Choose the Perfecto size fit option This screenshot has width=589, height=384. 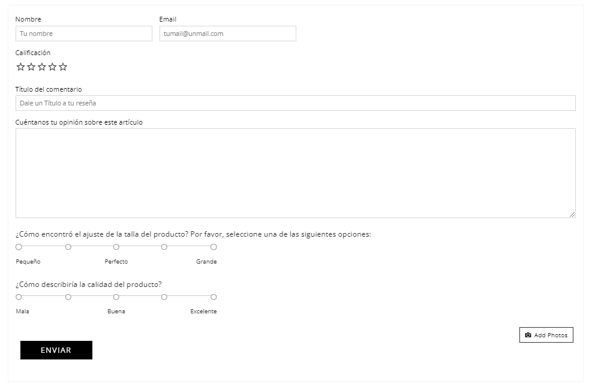tap(116, 247)
